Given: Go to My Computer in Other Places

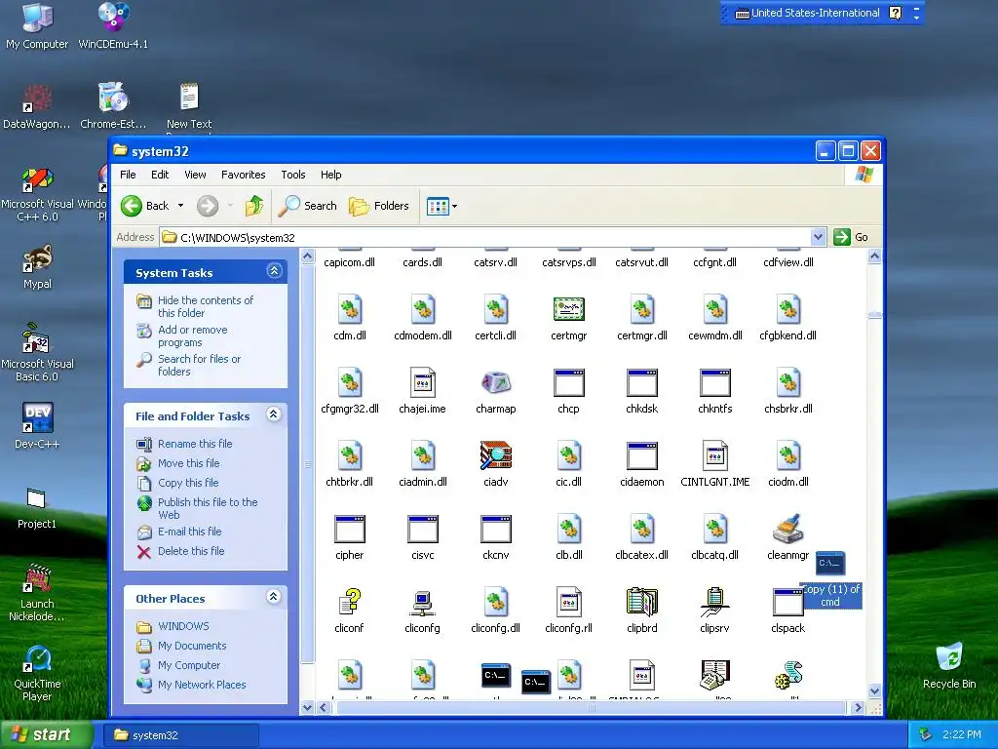Looking at the screenshot, I should pos(189,665).
